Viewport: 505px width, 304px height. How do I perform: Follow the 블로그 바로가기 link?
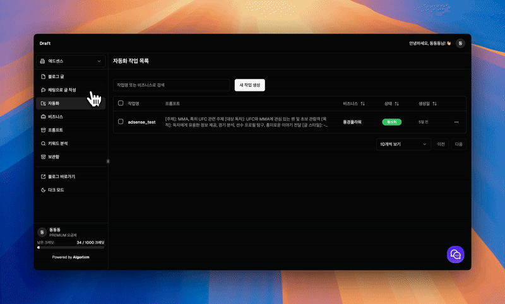pyautogui.click(x=71, y=177)
